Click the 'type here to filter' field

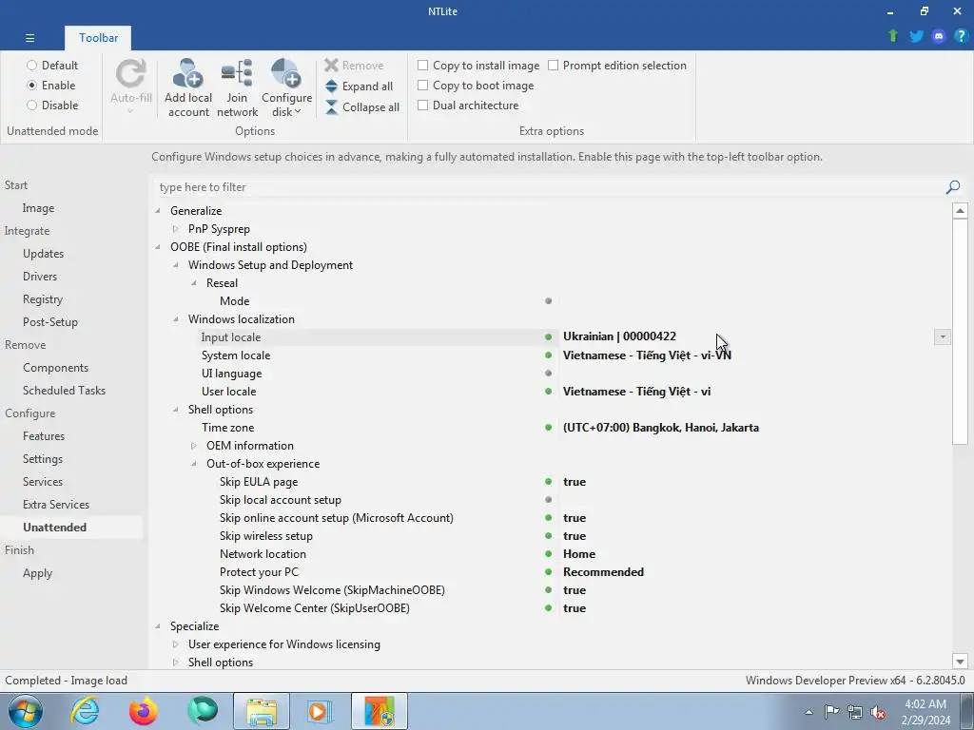(550, 187)
